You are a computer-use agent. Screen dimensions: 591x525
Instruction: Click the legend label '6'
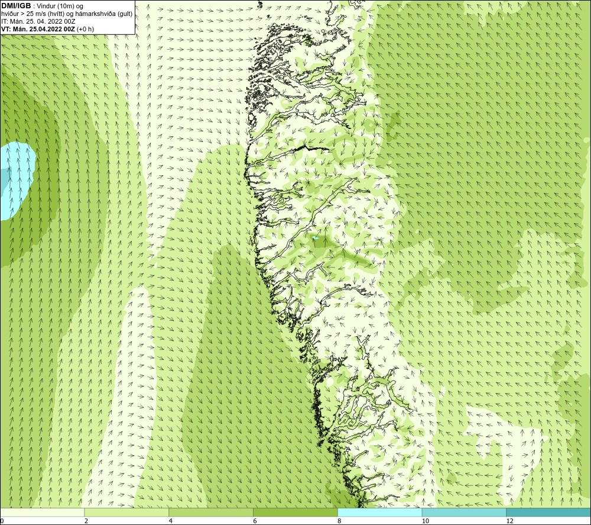pos(255,521)
